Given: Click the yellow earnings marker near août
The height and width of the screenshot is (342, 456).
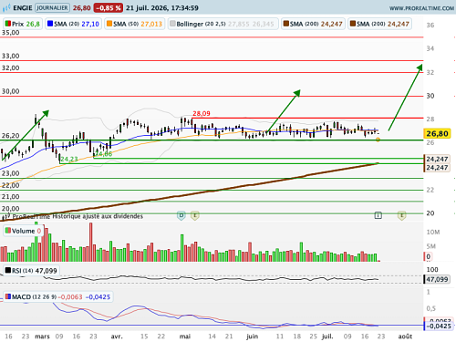Looking at the screenshot, I should pos(401,215).
